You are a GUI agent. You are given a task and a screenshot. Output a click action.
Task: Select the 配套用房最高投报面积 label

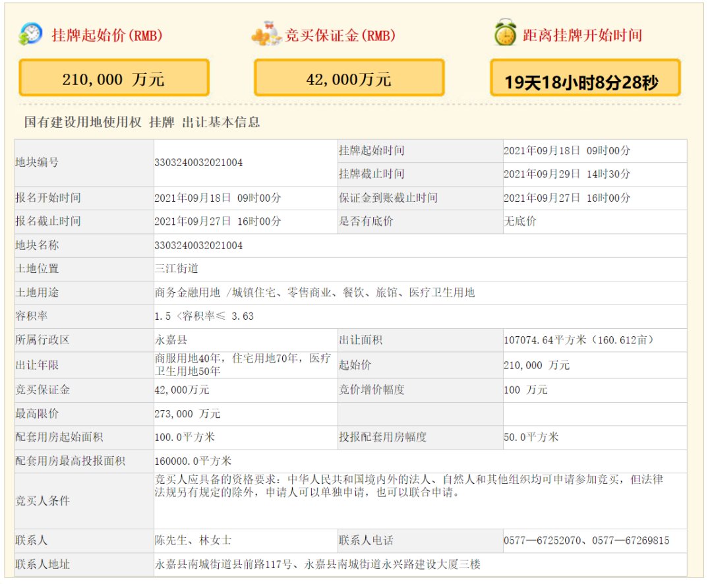click(x=70, y=461)
